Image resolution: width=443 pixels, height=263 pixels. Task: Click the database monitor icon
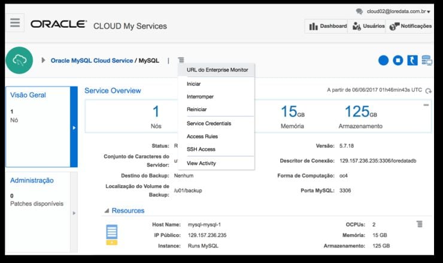click(x=427, y=60)
